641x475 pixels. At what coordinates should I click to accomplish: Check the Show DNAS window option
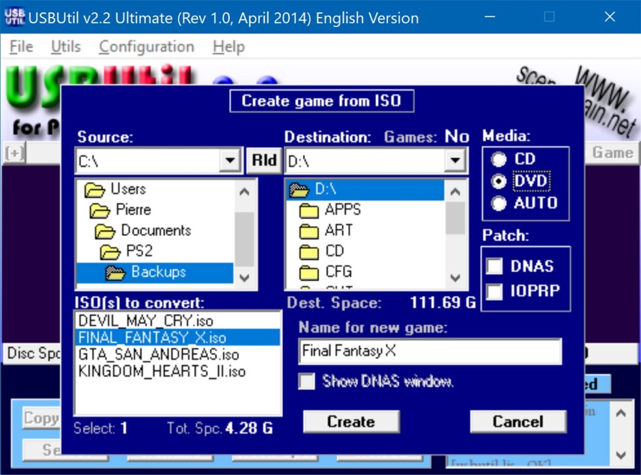point(306,381)
